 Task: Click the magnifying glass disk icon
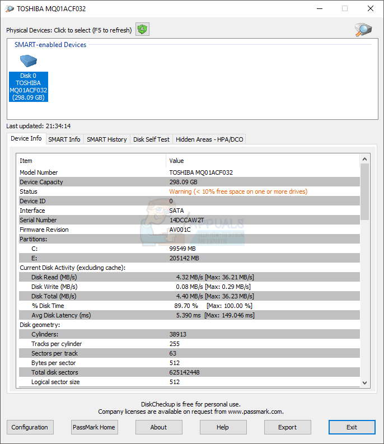[363, 30]
